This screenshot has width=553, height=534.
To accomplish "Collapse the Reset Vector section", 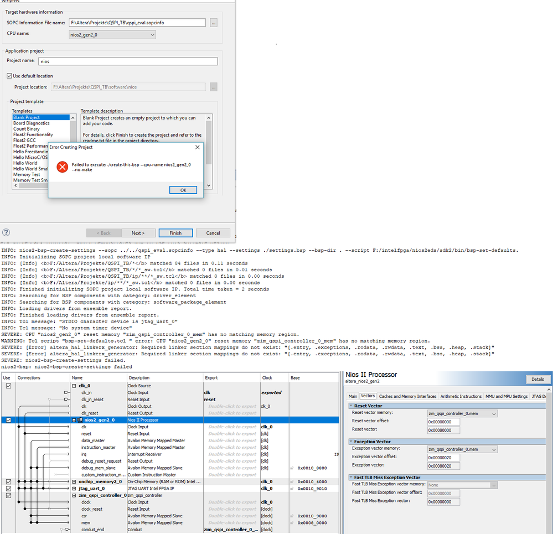I will (x=351, y=406).
